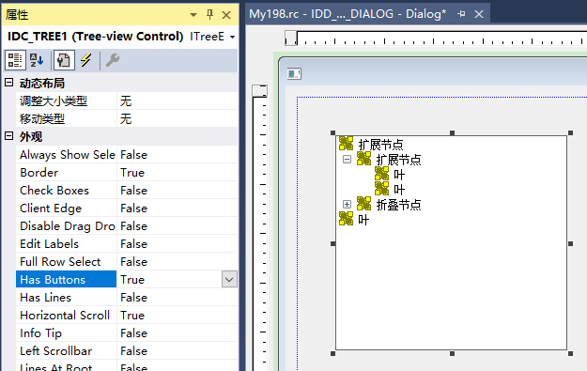
Task: Click the root-level 叶 node icon
Action: coord(346,219)
